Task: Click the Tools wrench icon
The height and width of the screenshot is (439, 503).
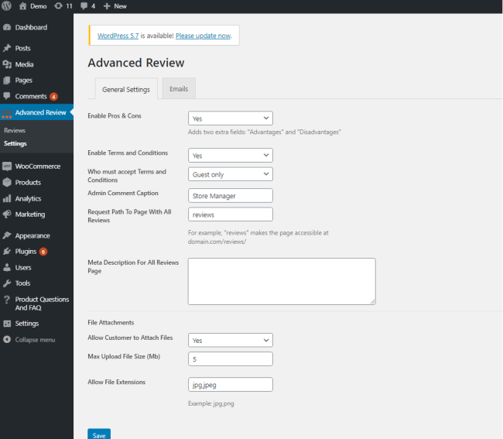Action: [7, 283]
